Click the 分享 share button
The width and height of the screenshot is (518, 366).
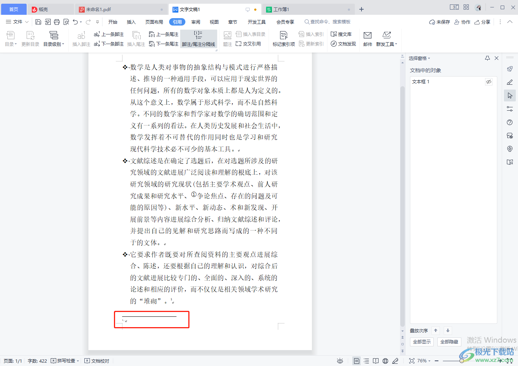coord(482,22)
